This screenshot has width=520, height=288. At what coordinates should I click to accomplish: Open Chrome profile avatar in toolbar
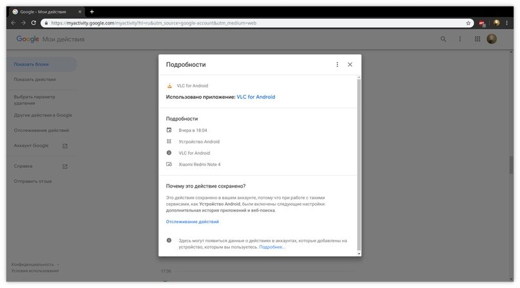tap(496, 23)
